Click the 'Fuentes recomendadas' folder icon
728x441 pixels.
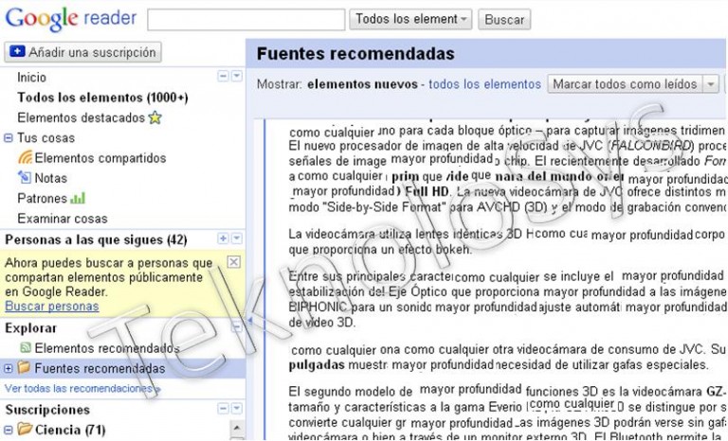pos(24,368)
